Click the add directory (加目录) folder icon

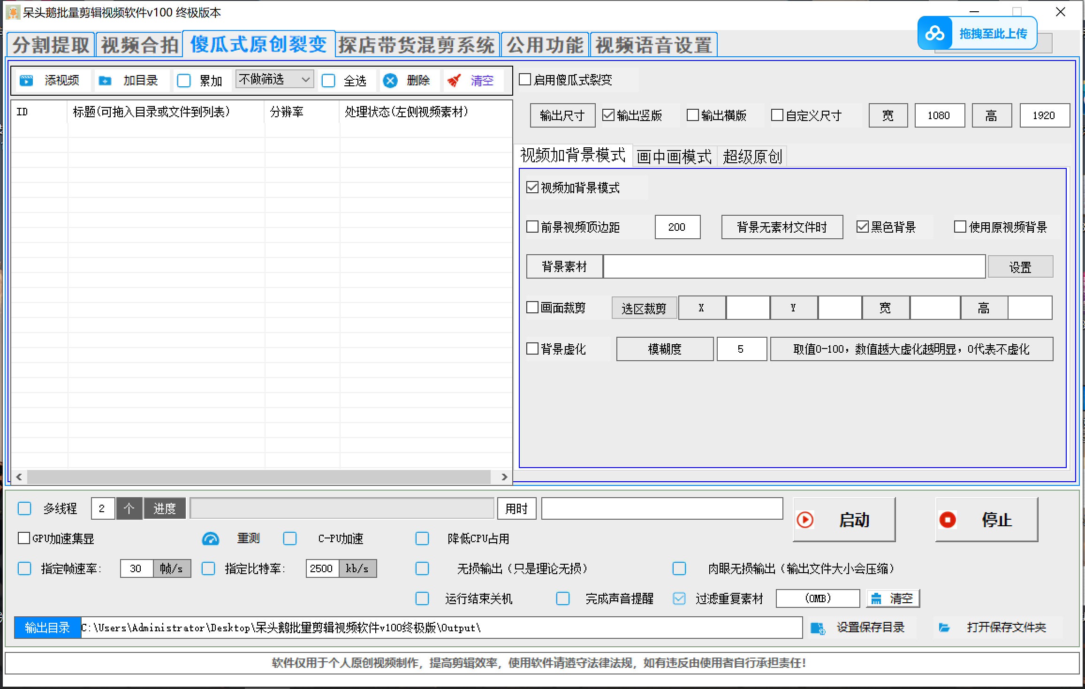point(105,81)
